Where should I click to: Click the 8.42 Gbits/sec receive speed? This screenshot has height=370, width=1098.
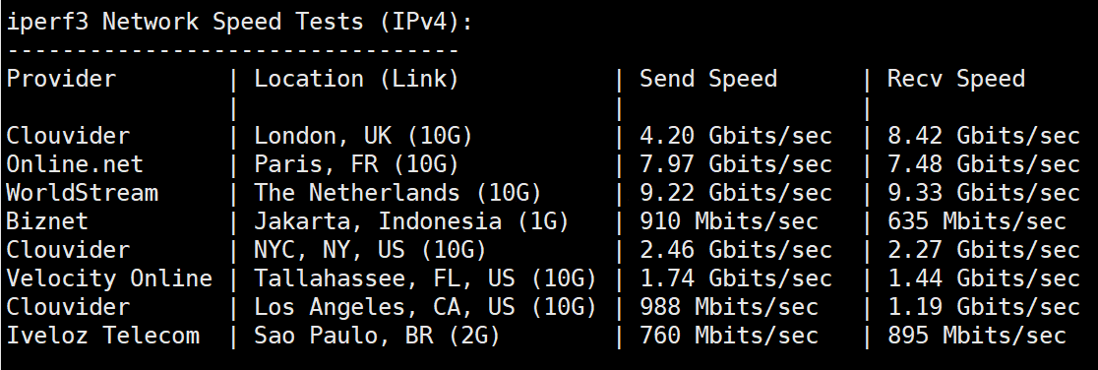983,135
